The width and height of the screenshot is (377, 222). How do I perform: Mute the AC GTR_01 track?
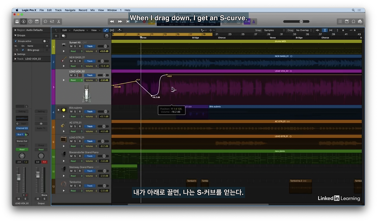click(x=71, y=126)
